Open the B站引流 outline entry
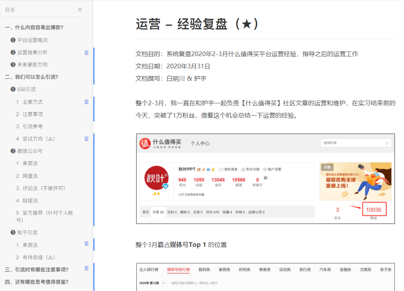Image resolution: width=404 pixels, height=291 pixels. click(23, 89)
